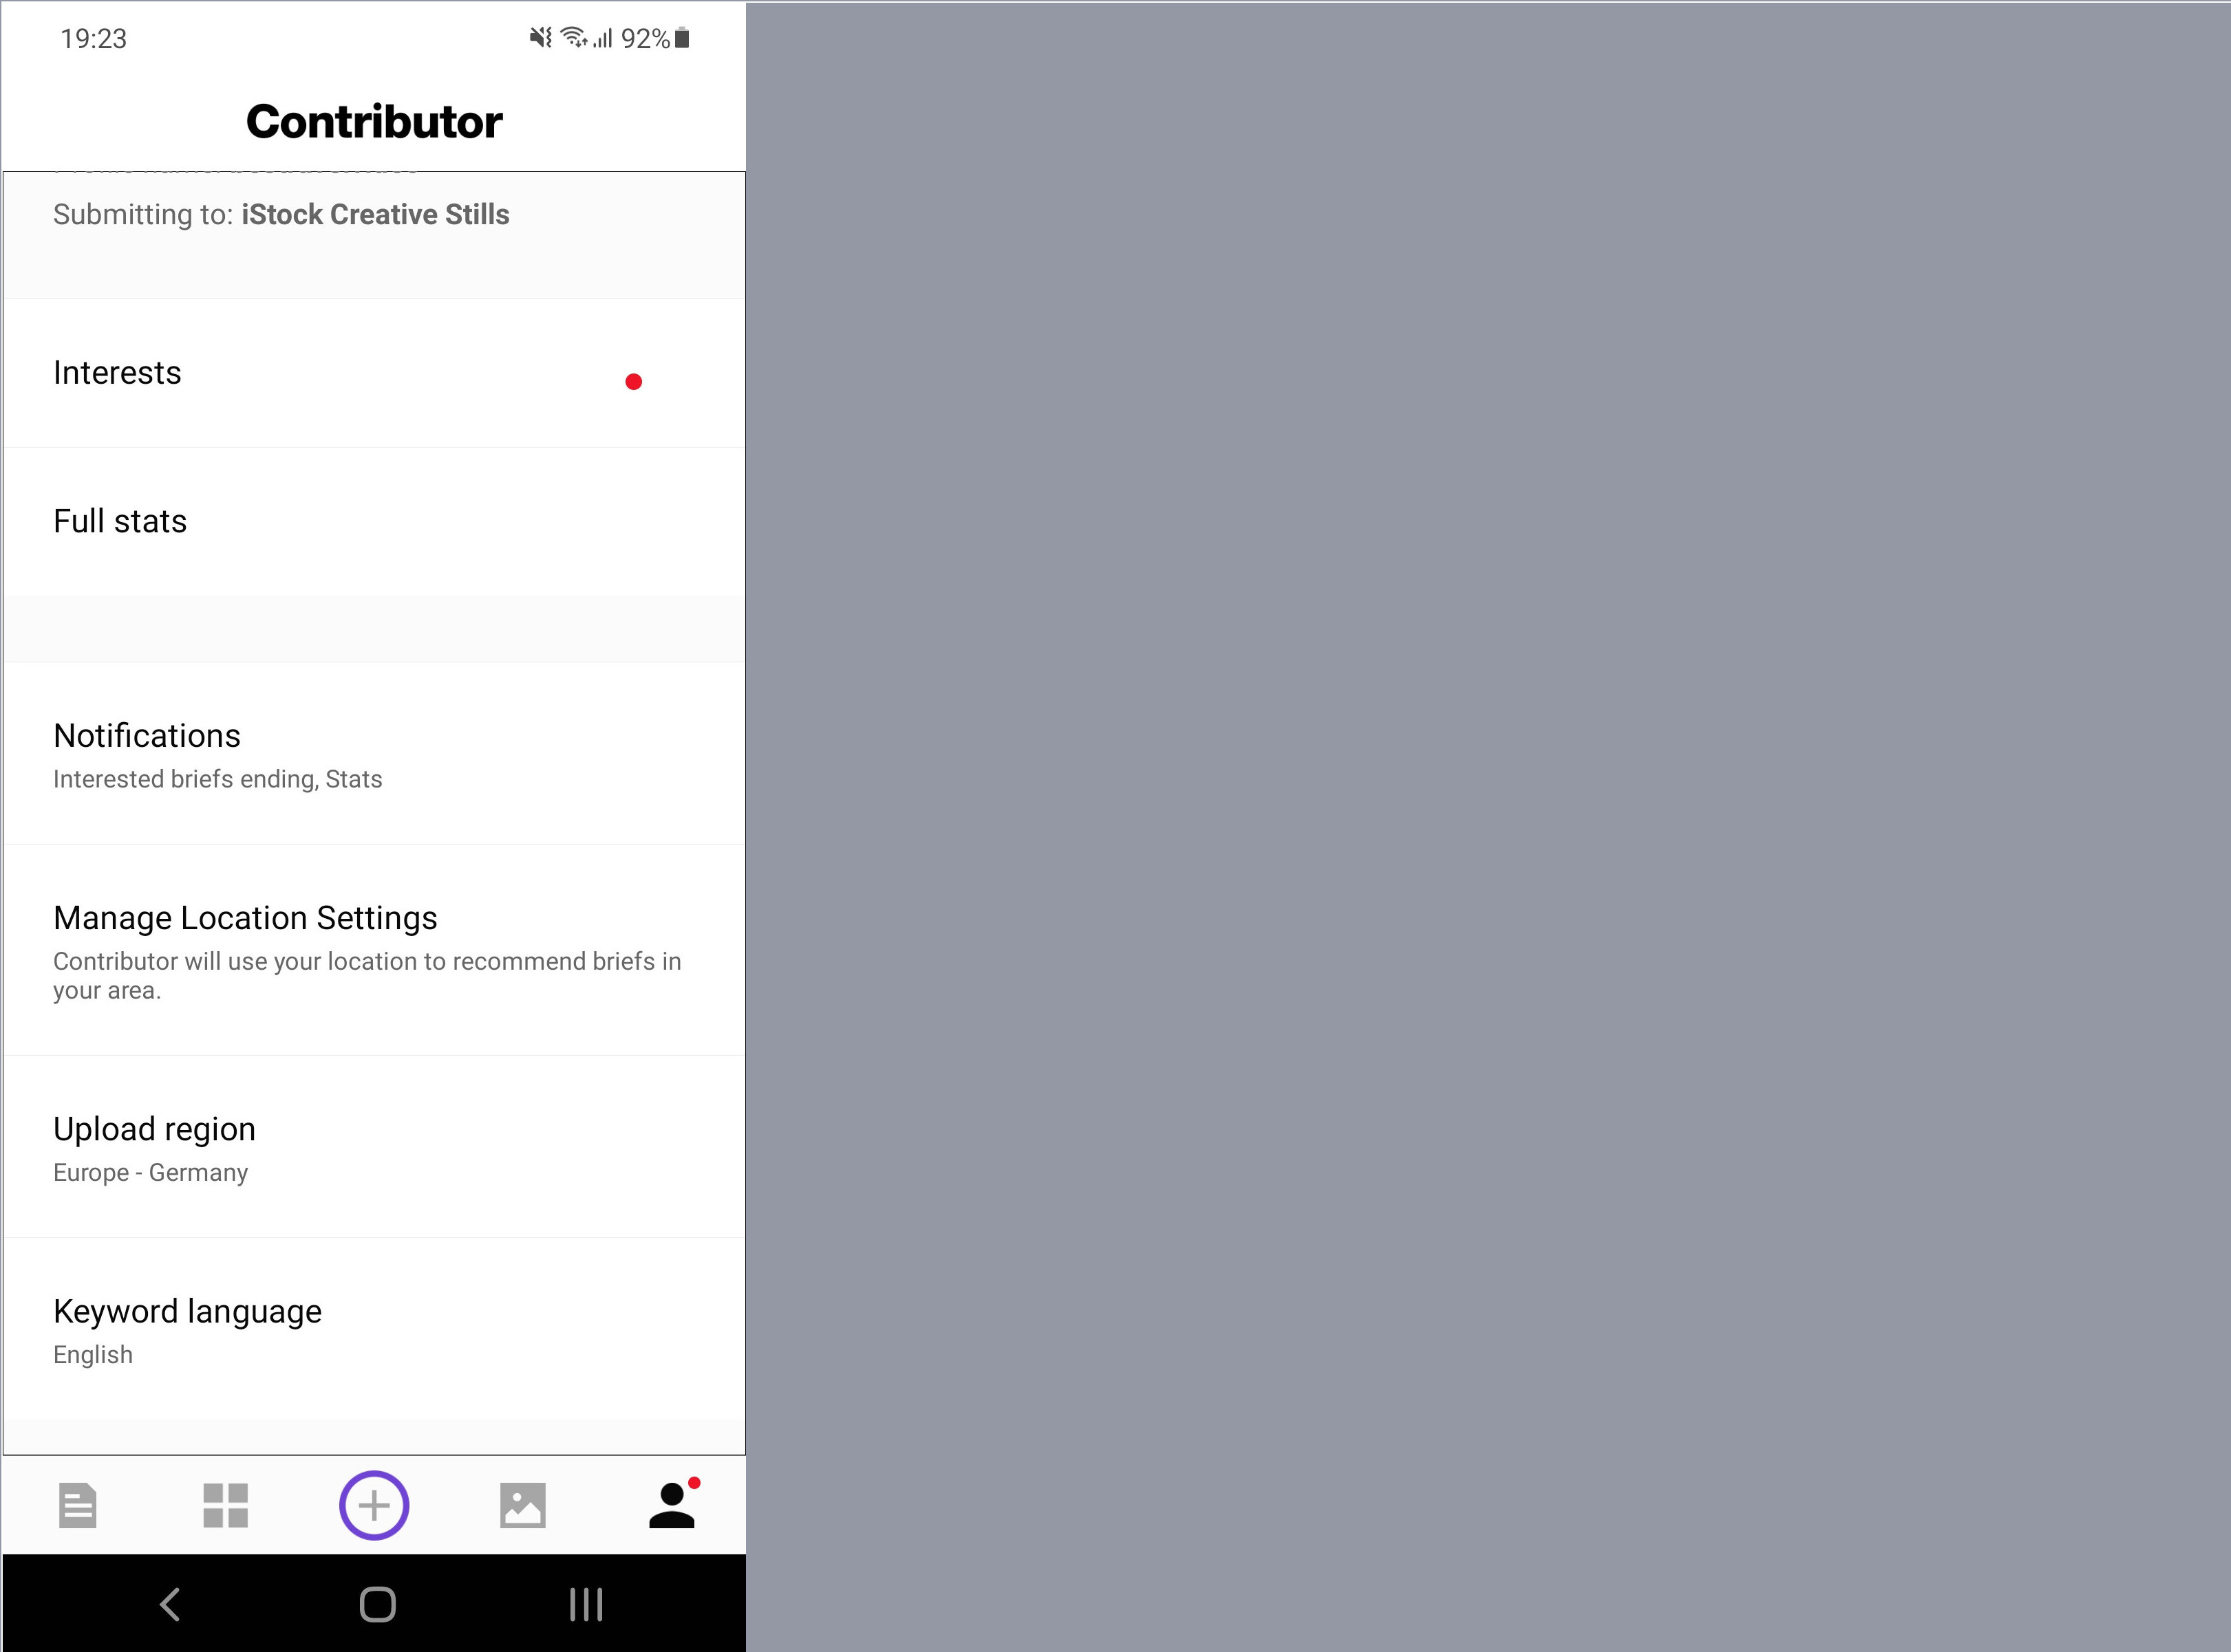
Task: Tap the Android recent apps button
Action: (585, 1604)
